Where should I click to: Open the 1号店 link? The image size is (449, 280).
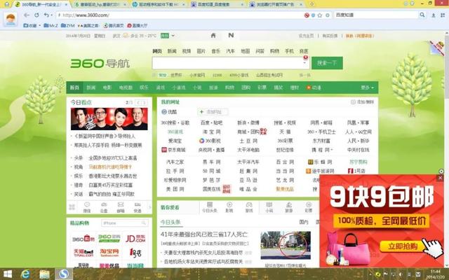(357, 171)
